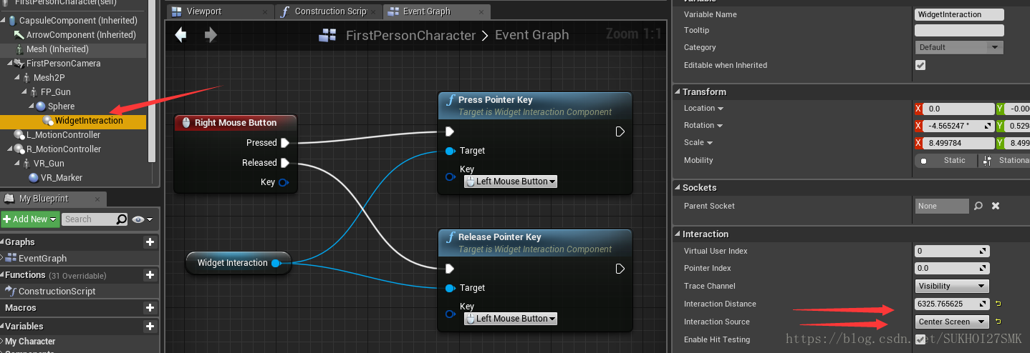The image size is (1030, 353).
Task: Collapse the FirstPersonCamera tree node
Action: pyautogui.click(x=9, y=64)
